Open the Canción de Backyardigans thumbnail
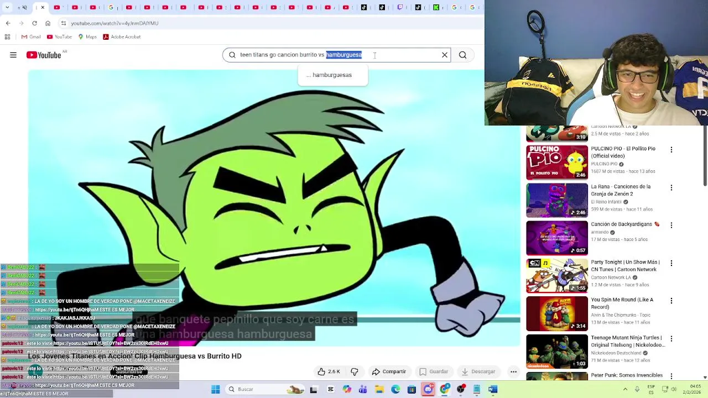 point(557,238)
